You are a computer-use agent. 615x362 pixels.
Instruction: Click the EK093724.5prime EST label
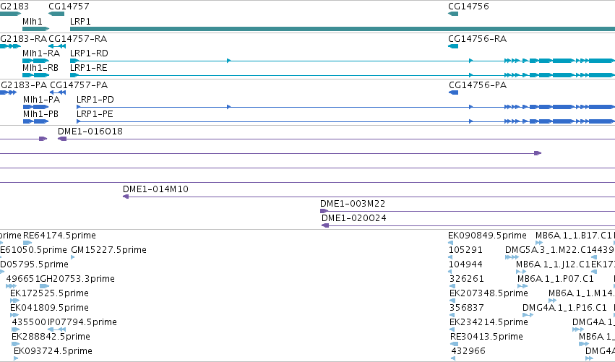[x=53, y=351]
